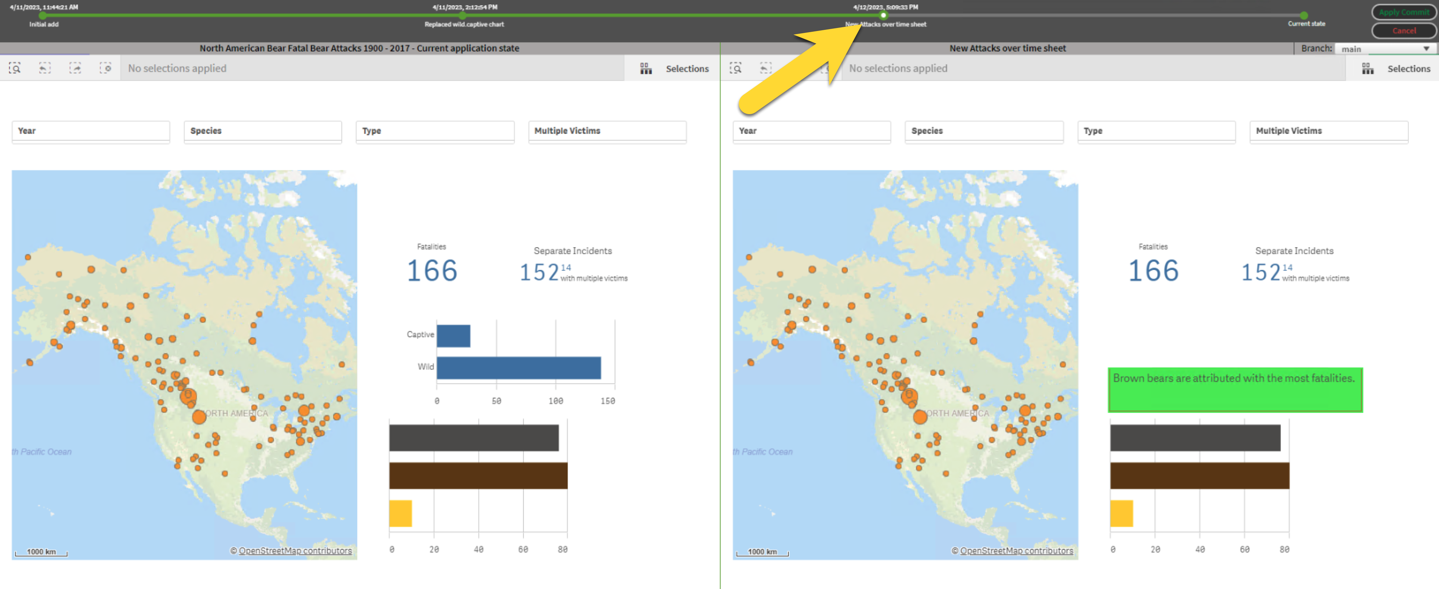Follow the OpenStreetMap contributors link

(x=296, y=550)
